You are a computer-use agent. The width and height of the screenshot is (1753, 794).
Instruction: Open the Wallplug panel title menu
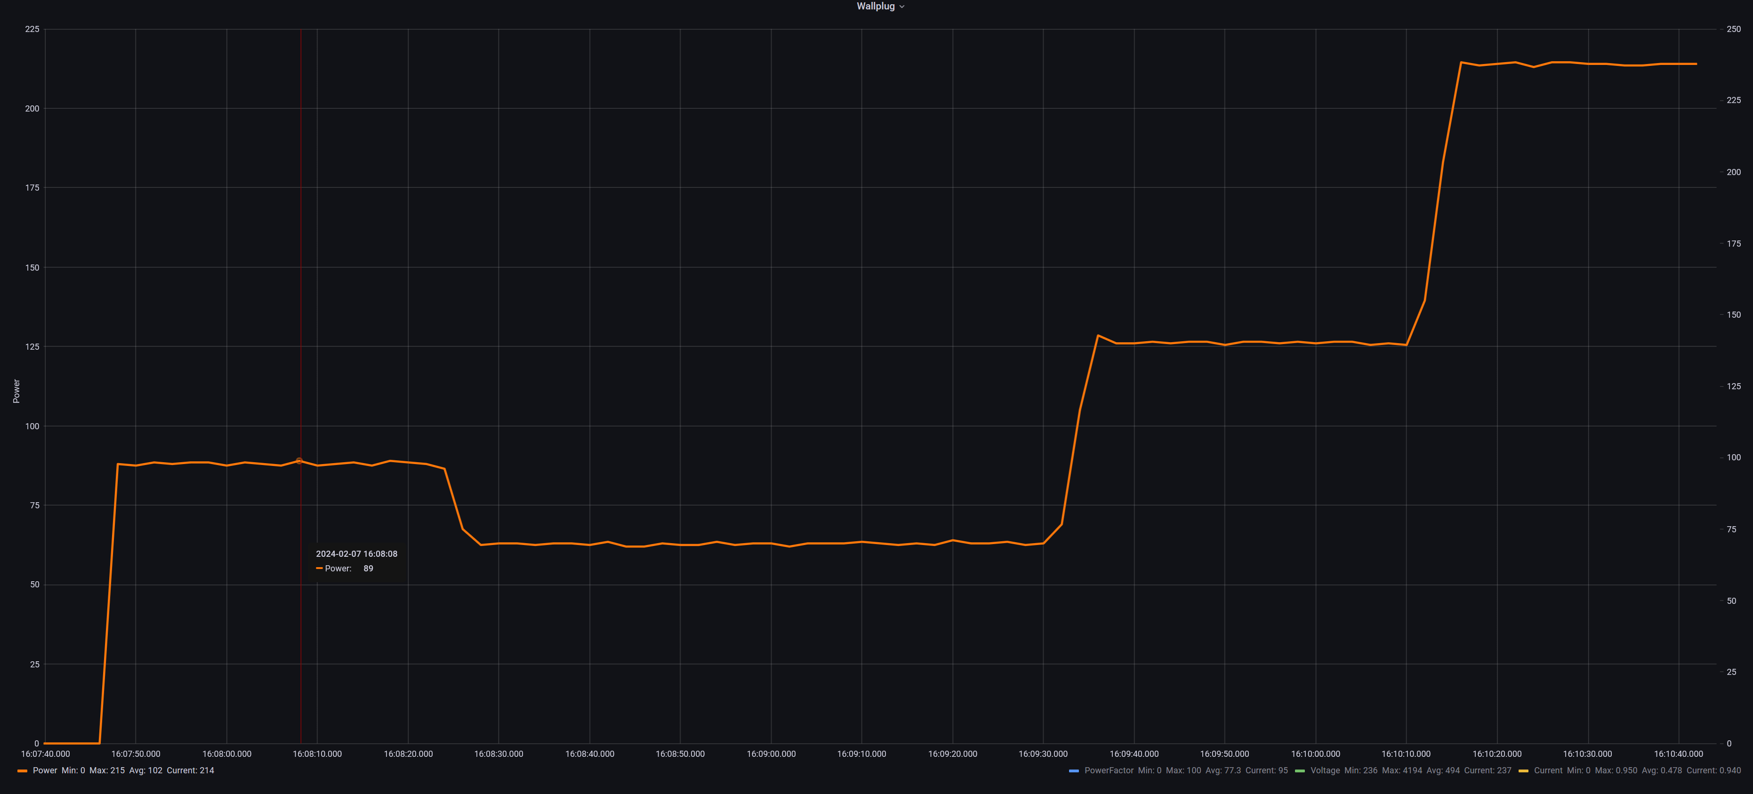tap(875, 6)
